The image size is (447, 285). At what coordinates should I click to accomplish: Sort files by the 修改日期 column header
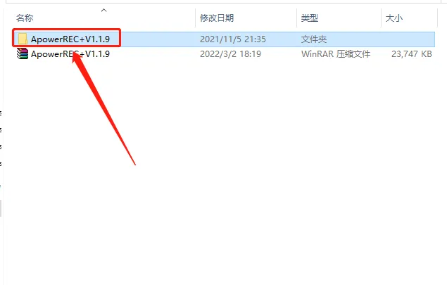tap(217, 18)
